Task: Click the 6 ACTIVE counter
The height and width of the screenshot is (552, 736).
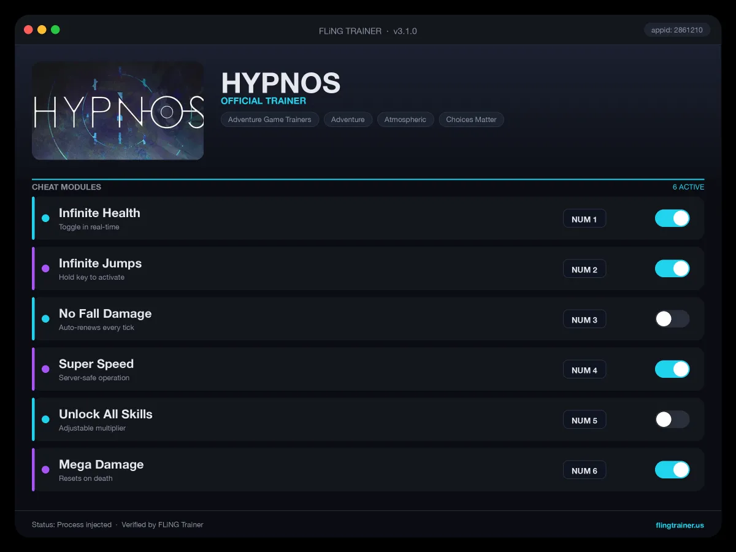Action: point(688,187)
